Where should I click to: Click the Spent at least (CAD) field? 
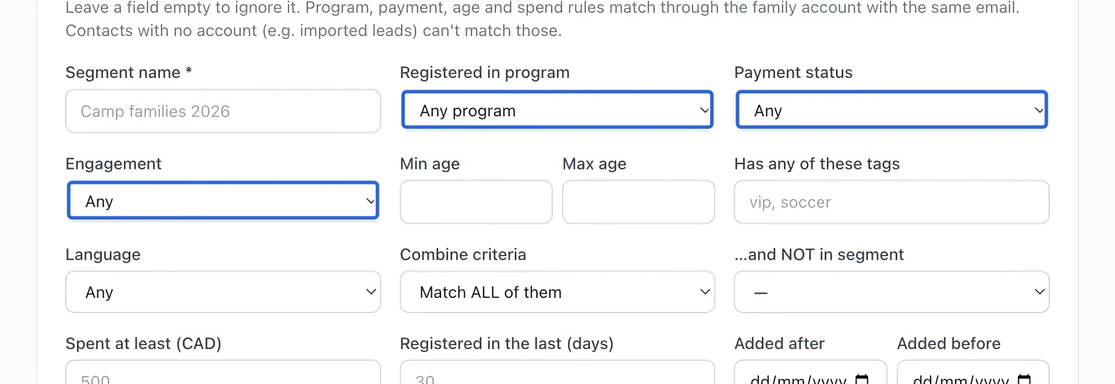click(223, 372)
